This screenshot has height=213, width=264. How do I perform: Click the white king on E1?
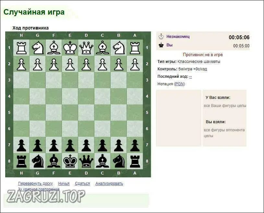[70, 48]
